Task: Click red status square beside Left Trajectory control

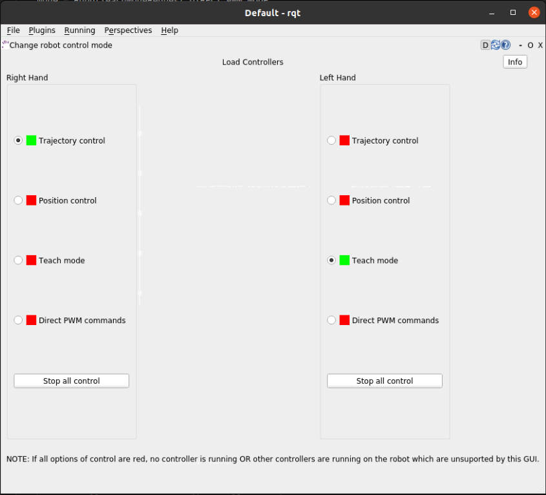Action: [x=344, y=140]
